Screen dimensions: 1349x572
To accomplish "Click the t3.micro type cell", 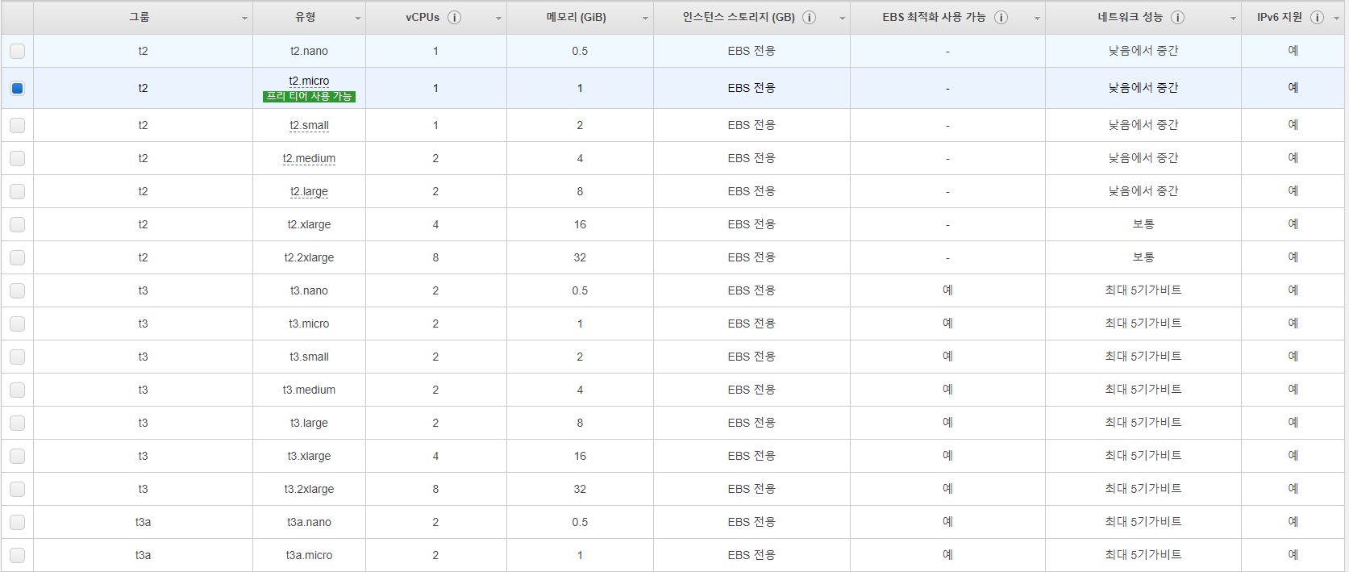I will coord(309,324).
